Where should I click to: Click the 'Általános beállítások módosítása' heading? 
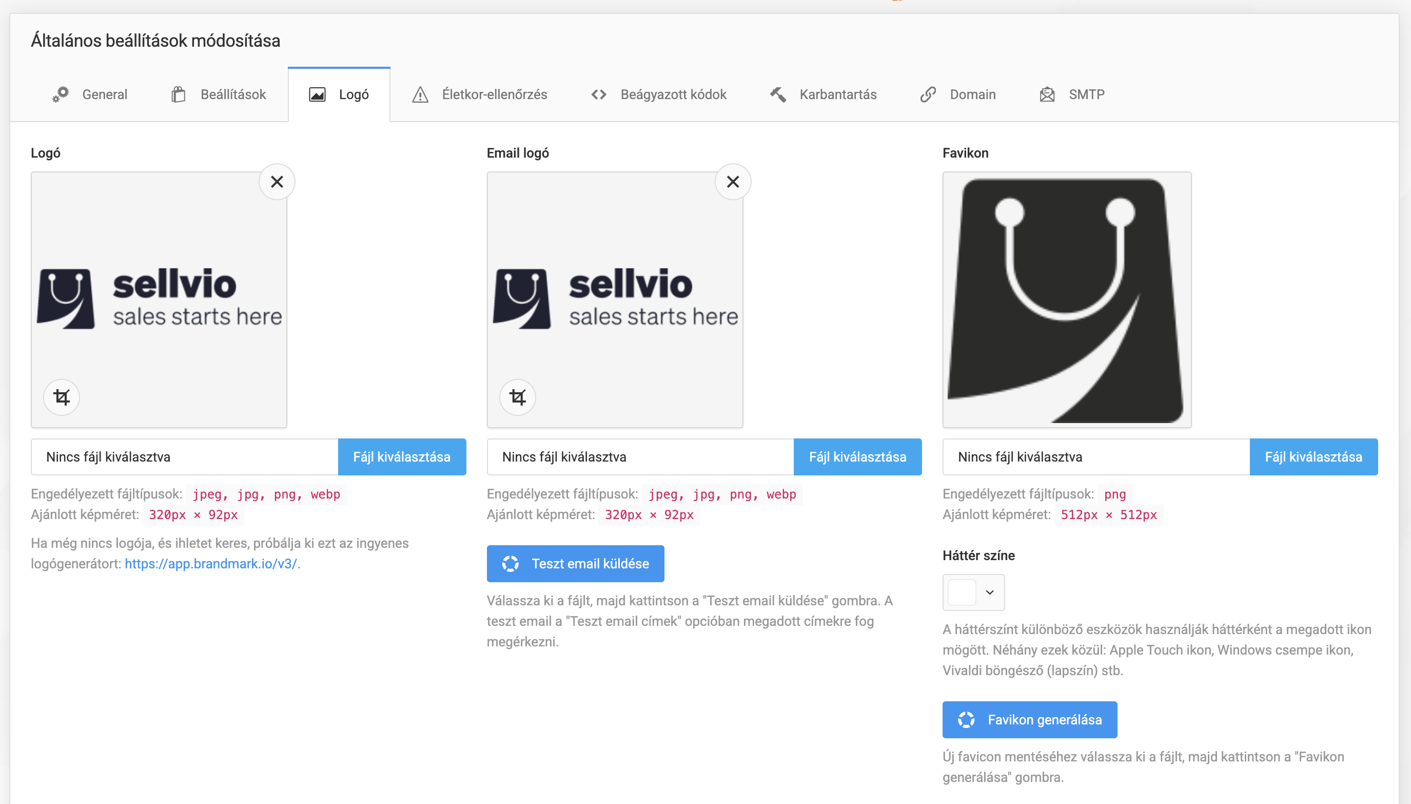point(155,41)
